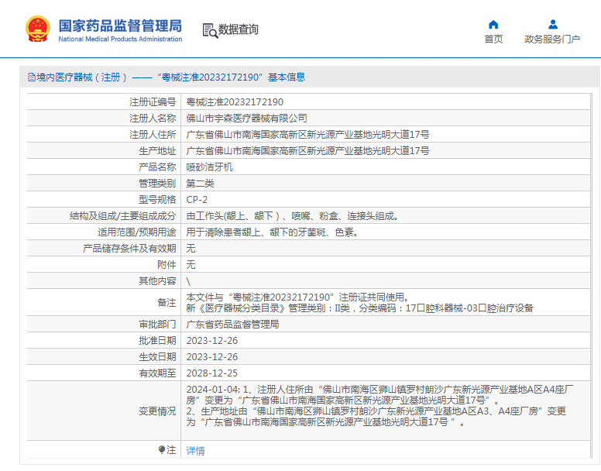Select 广东省药品监督管理局 approval department

(x=232, y=325)
